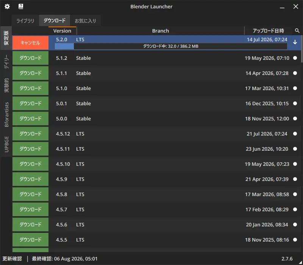Switch to the UPBGE side tab
The image size is (303, 265).
6,144
